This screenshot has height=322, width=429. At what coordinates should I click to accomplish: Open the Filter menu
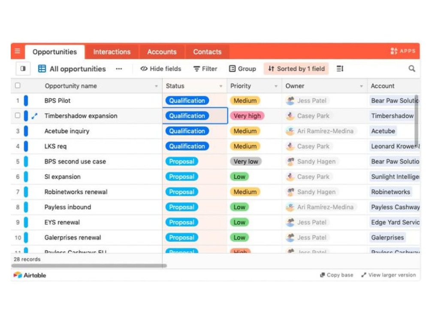click(x=205, y=69)
